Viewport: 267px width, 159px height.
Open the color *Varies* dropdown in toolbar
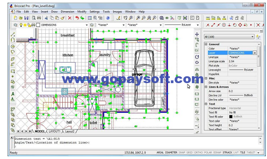pyautogui.click(x=123, y=25)
